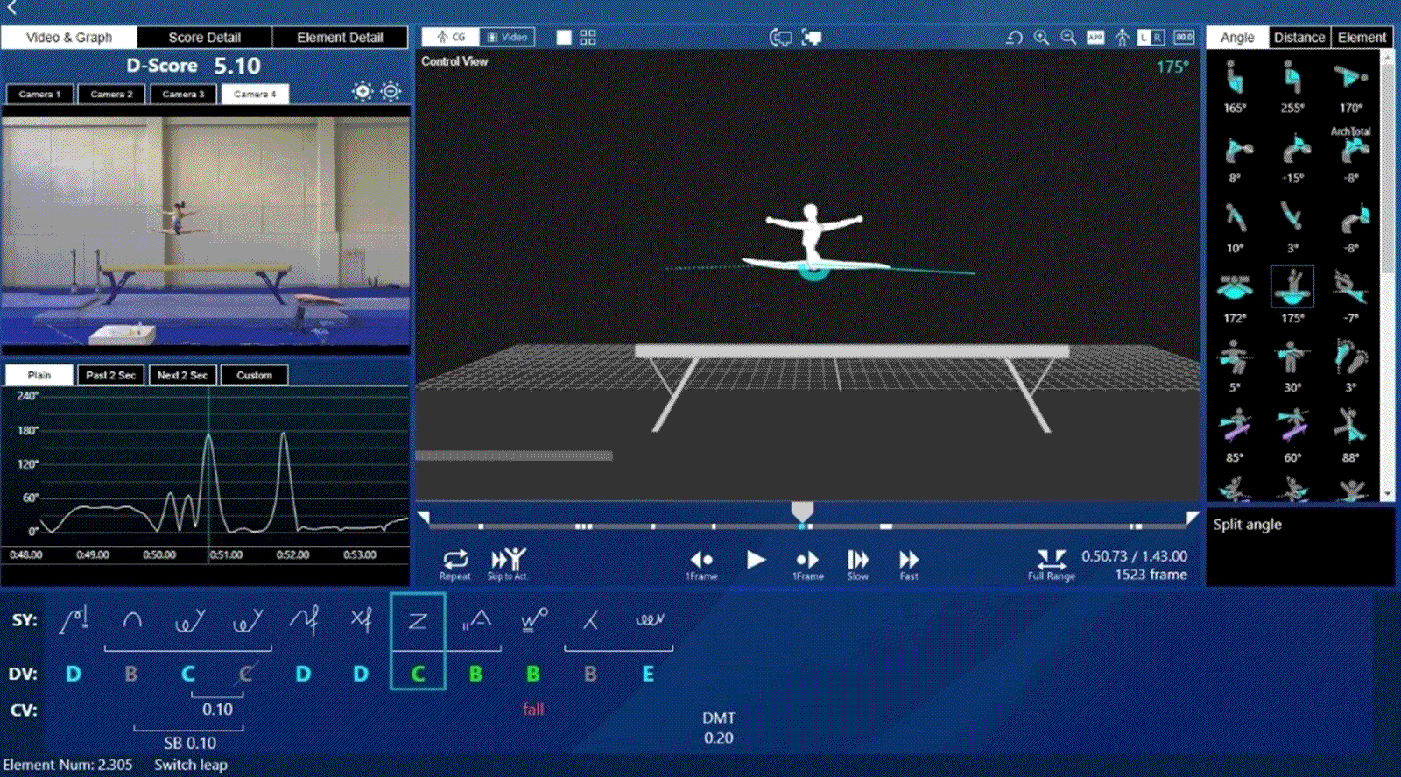
Task: Toggle the numeric 00.0 display
Action: [x=1184, y=38]
